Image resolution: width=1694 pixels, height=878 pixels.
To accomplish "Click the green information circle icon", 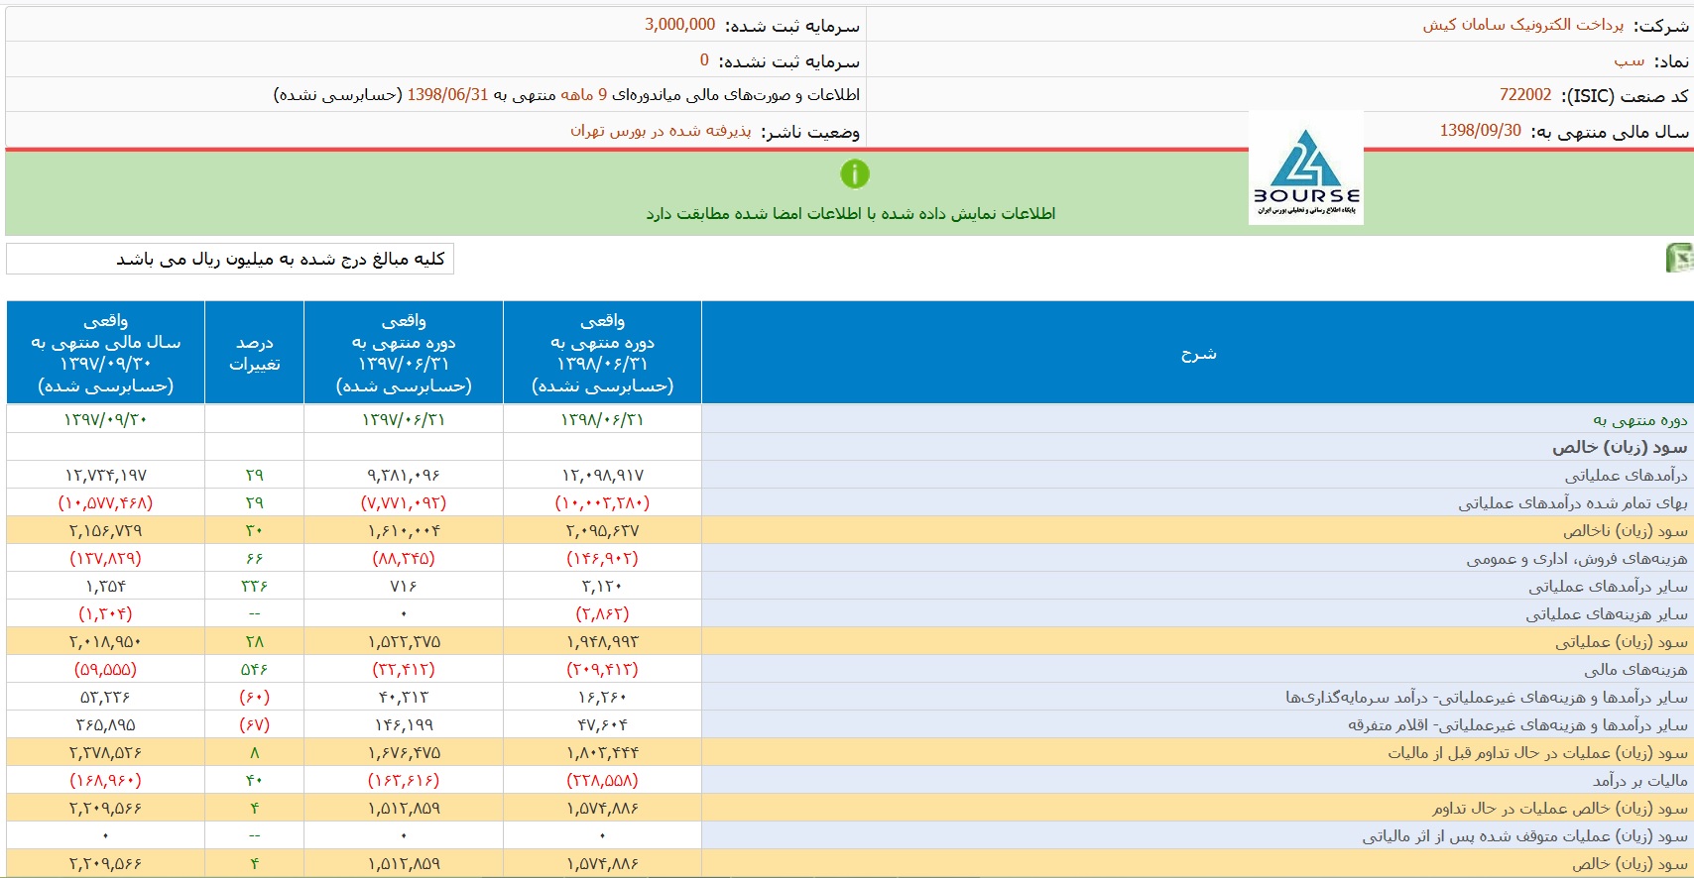I will (x=854, y=174).
